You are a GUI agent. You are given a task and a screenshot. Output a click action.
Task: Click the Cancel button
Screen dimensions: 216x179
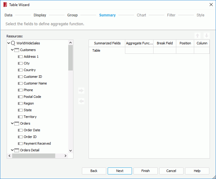(171, 171)
